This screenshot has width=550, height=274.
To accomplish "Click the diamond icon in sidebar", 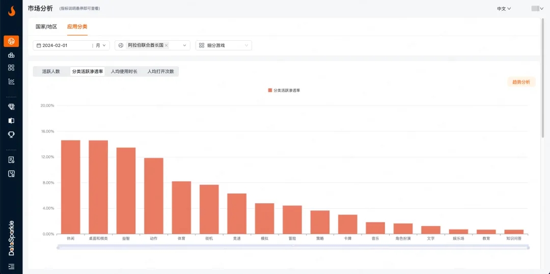I will point(11,107).
